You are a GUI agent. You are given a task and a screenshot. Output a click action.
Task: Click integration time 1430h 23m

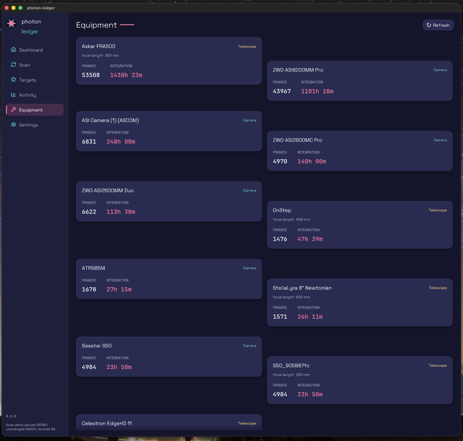pyautogui.click(x=126, y=75)
